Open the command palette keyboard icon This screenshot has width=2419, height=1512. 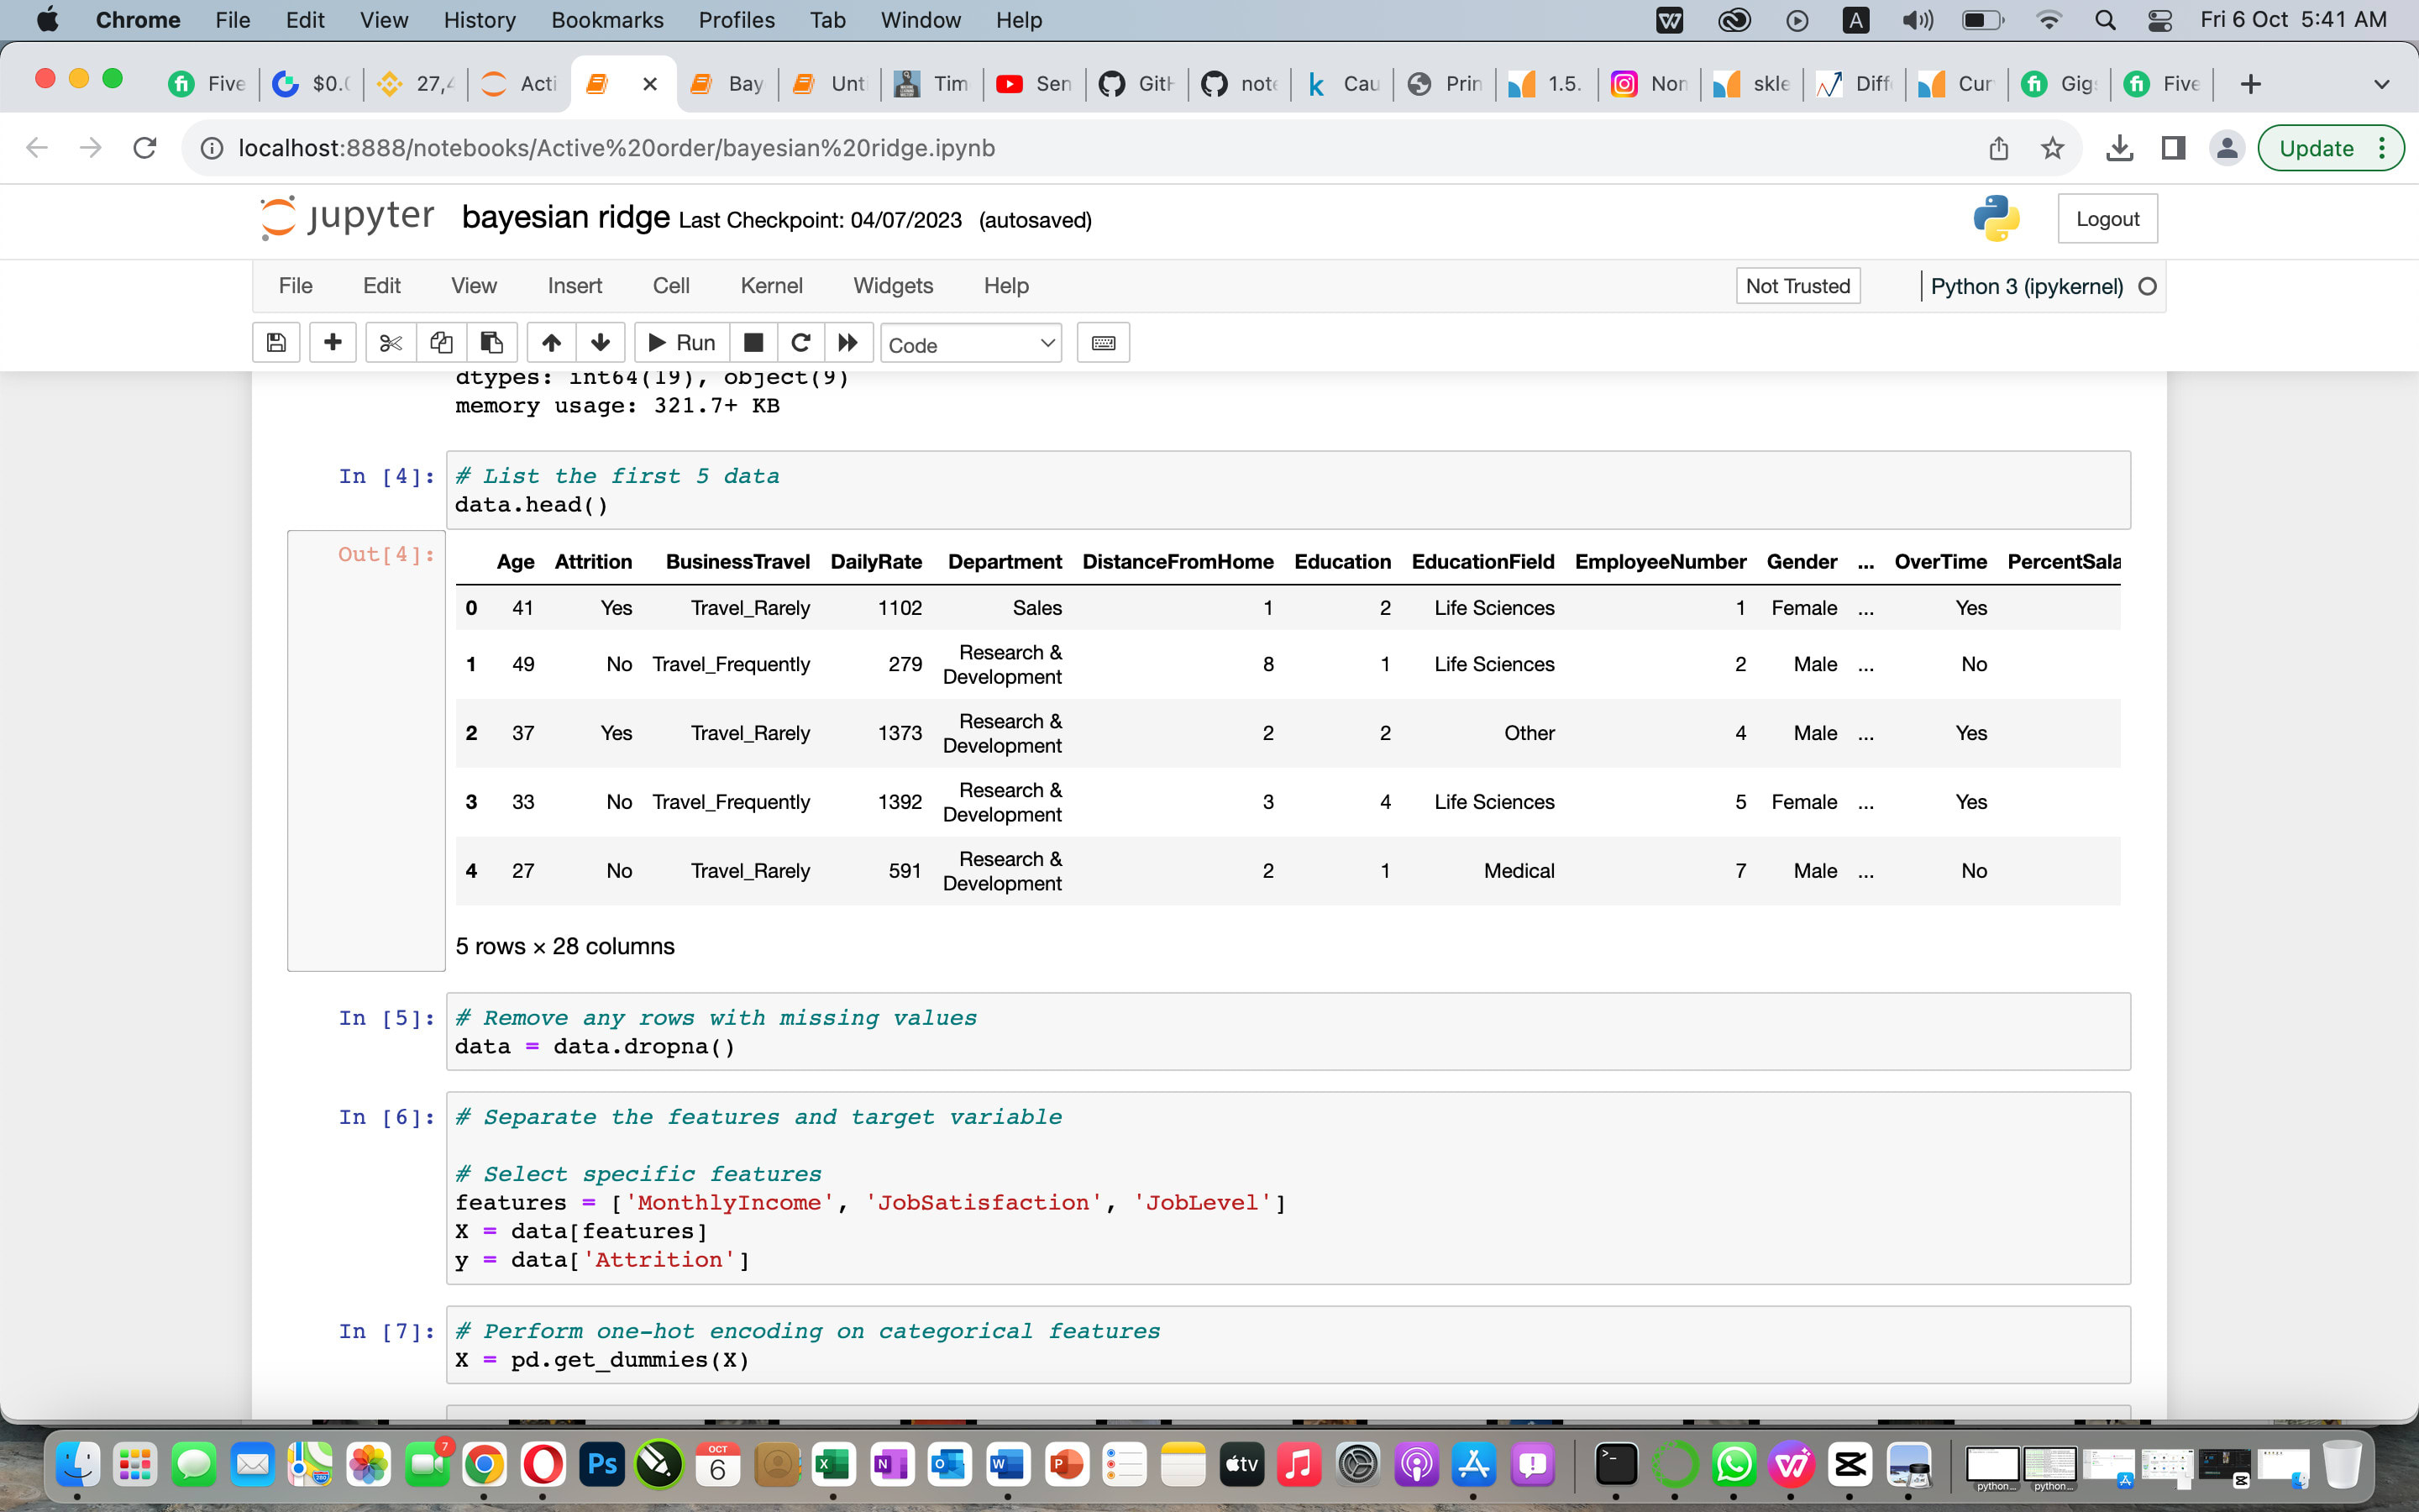(1103, 343)
